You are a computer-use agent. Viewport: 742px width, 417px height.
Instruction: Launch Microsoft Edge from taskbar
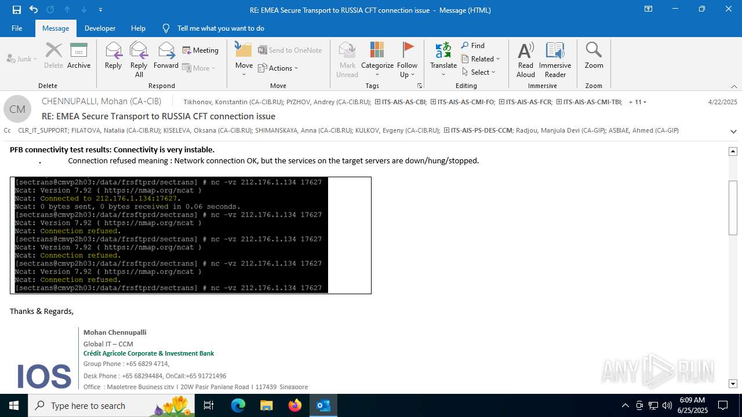[238, 405]
